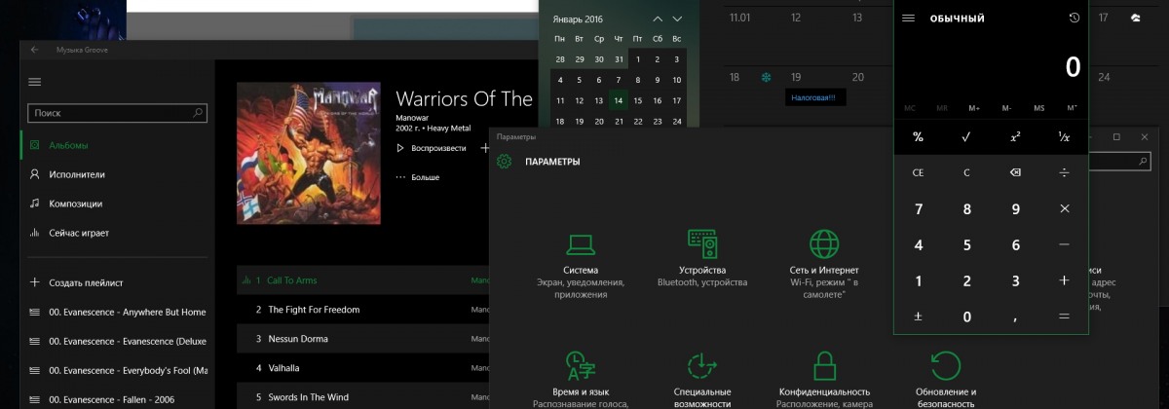This screenshot has width=1169, height=409.
Task: Click the M+ memory add button
Action: coord(974,108)
